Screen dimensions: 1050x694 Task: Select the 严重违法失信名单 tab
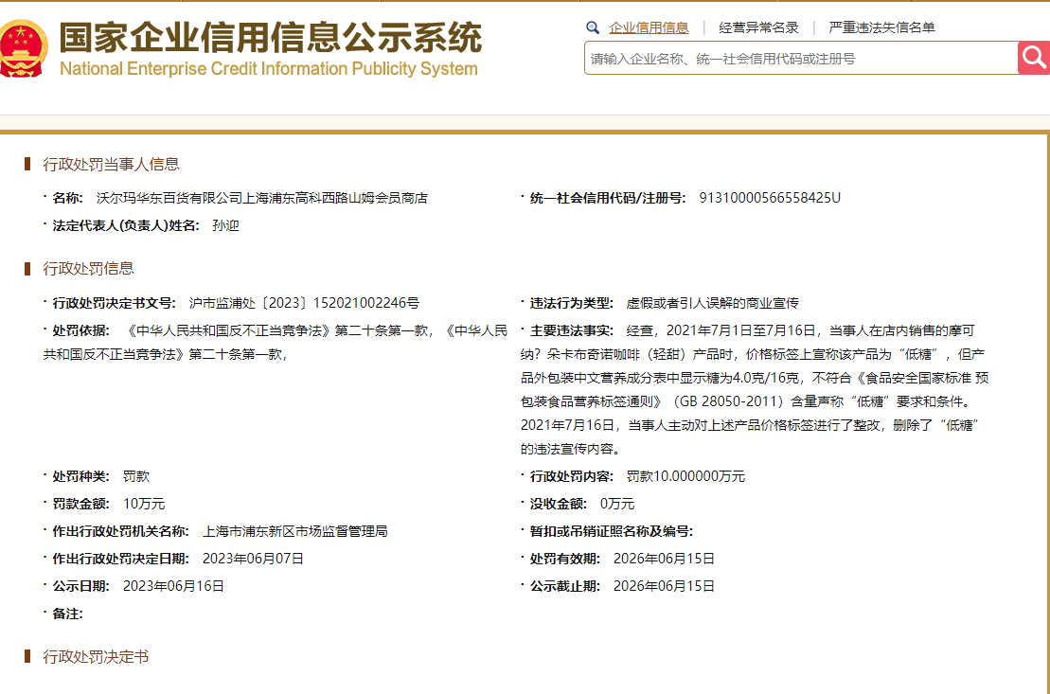click(x=881, y=28)
